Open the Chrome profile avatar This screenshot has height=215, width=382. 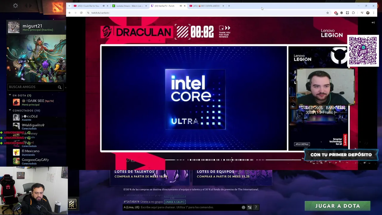pyautogui.click(x=368, y=13)
